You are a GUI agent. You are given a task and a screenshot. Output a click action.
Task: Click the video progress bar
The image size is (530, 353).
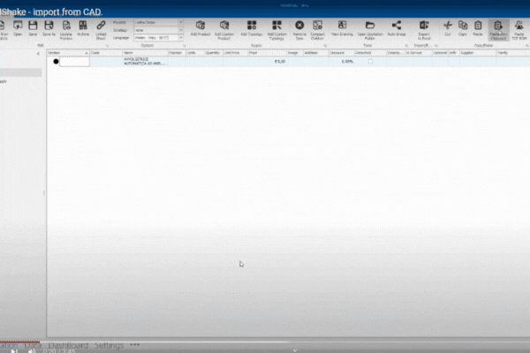265,342
